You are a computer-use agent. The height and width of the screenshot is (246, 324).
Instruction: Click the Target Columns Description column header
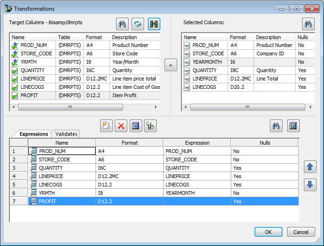(x=135, y=37)
